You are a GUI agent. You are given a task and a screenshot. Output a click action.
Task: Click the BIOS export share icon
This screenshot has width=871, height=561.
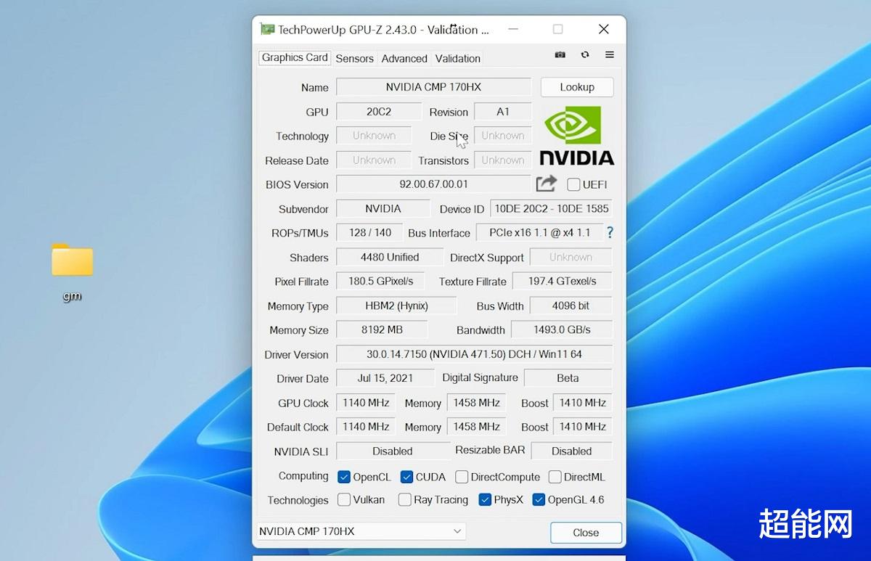point(547,184)
